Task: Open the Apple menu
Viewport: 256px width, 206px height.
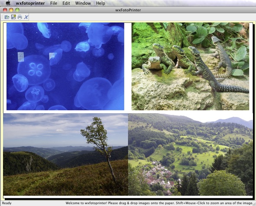Action: point(8,3)
